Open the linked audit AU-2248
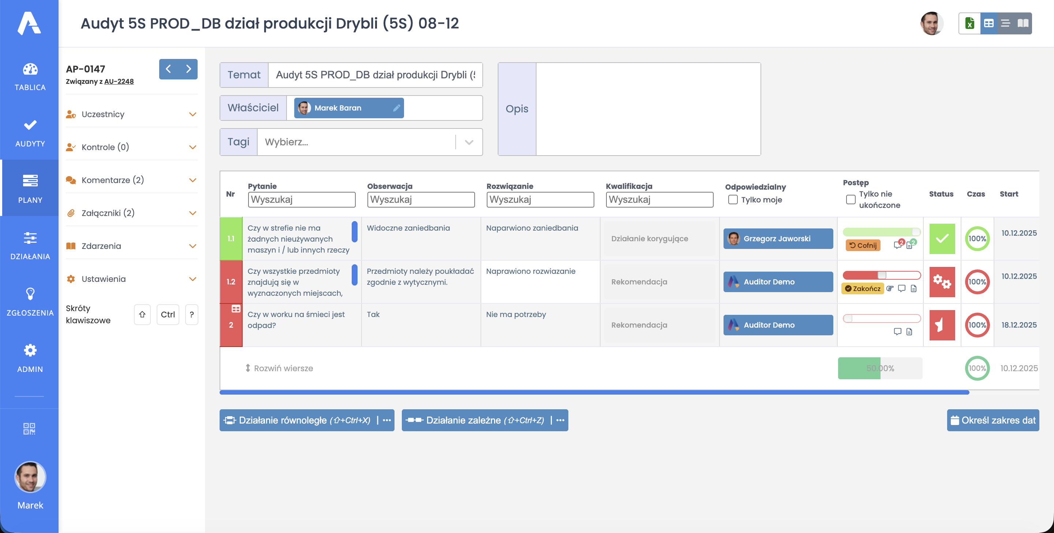The height and width of the screenshot is (533, 1054). (x=119, y=82)
